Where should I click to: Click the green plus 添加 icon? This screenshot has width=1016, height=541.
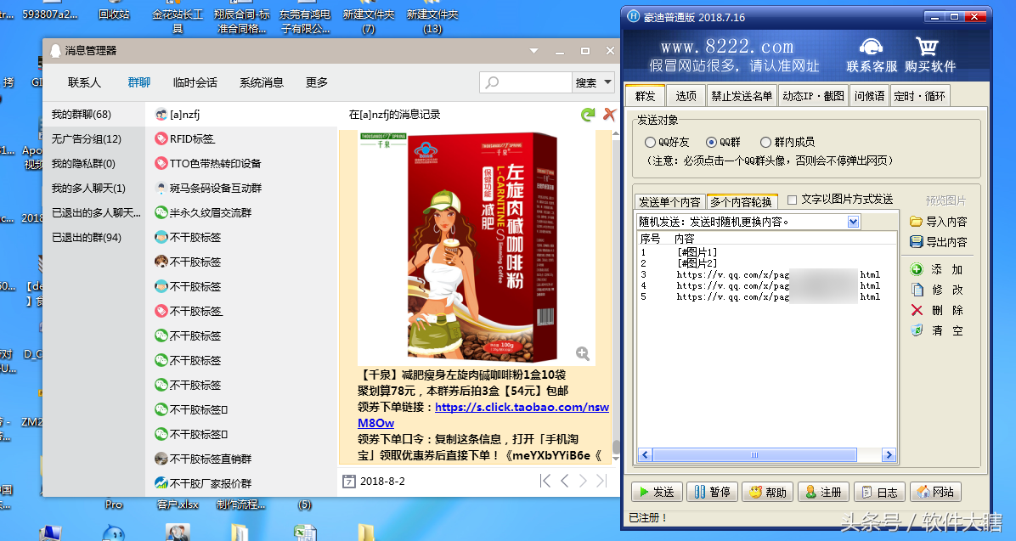917,269
